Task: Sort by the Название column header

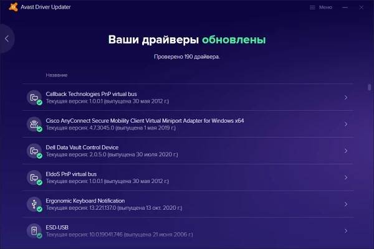Action: (x=57, y=75)
